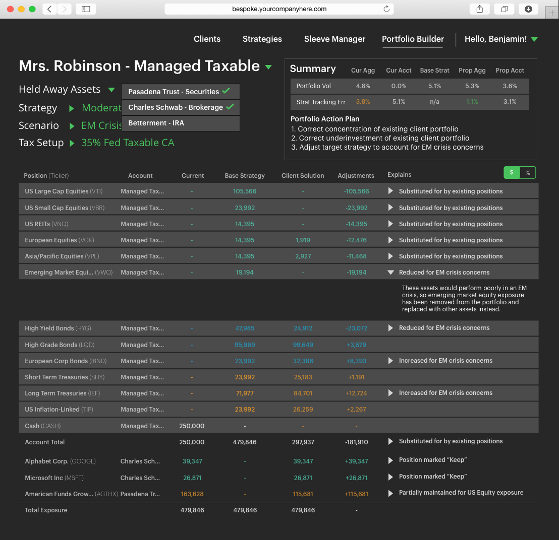The image size is (559, 540).
Task: Open the browser downloads icon
Action: (528, 9)
